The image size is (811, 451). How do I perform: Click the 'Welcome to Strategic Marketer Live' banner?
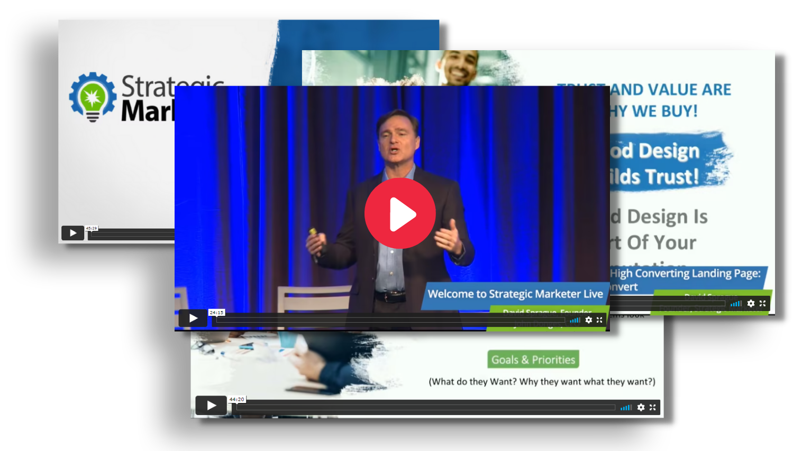515,294
